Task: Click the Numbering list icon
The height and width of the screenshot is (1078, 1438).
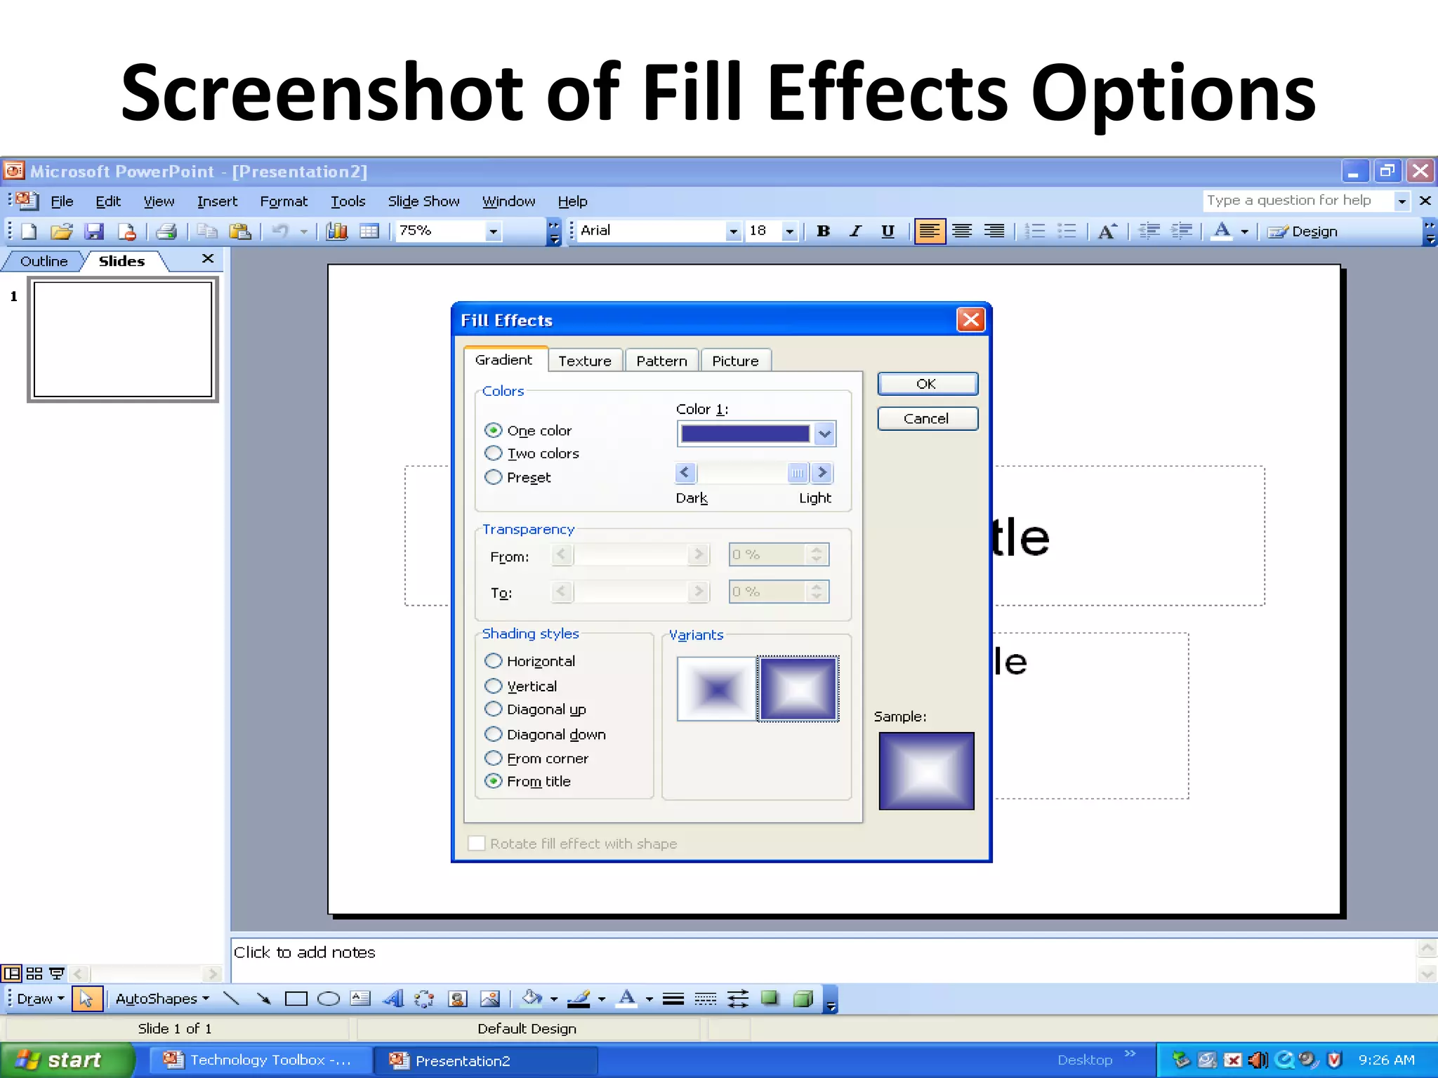Action: (1035, 231)
